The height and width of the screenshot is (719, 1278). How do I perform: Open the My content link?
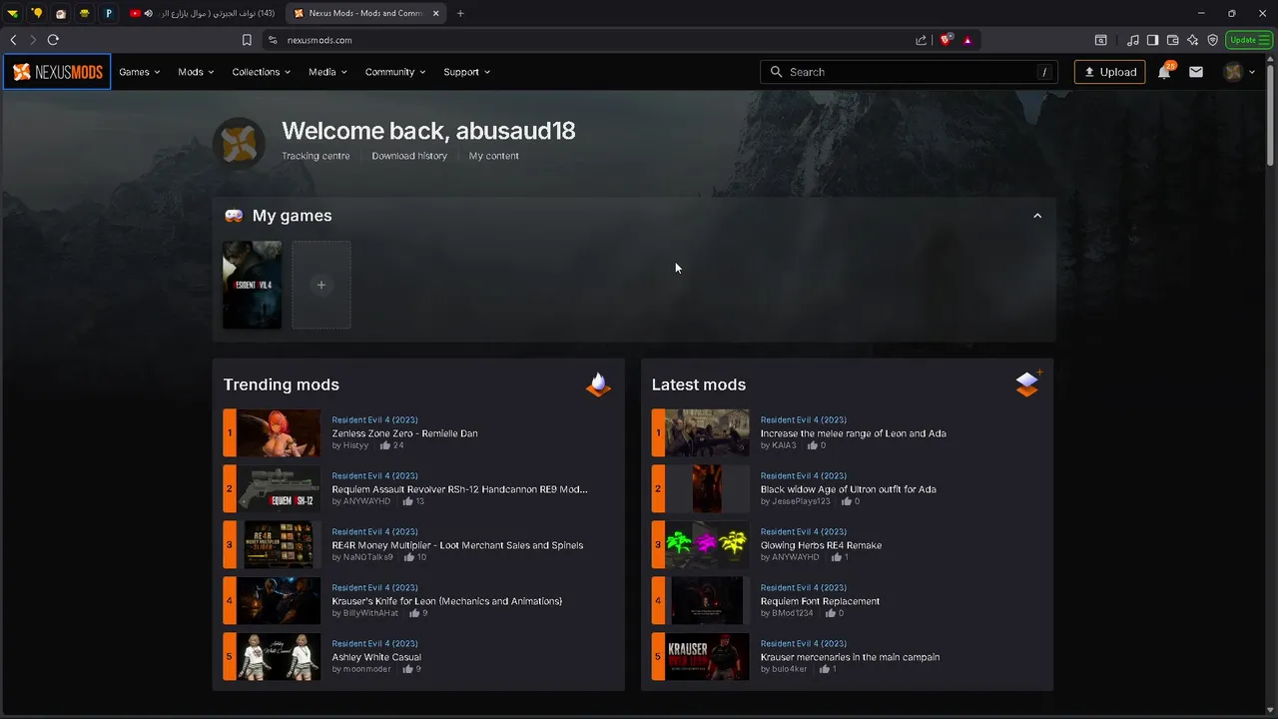point(494,156)
